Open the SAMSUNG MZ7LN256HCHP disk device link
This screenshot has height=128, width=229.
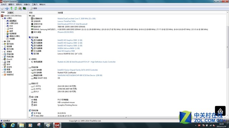click(x=80, y=75)
